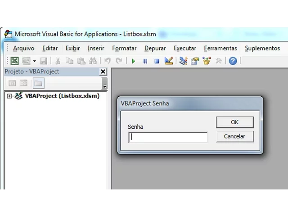Open the Editar menu
Image resolution: width=288 pixels, height=216 pixels.
(50, 48)
